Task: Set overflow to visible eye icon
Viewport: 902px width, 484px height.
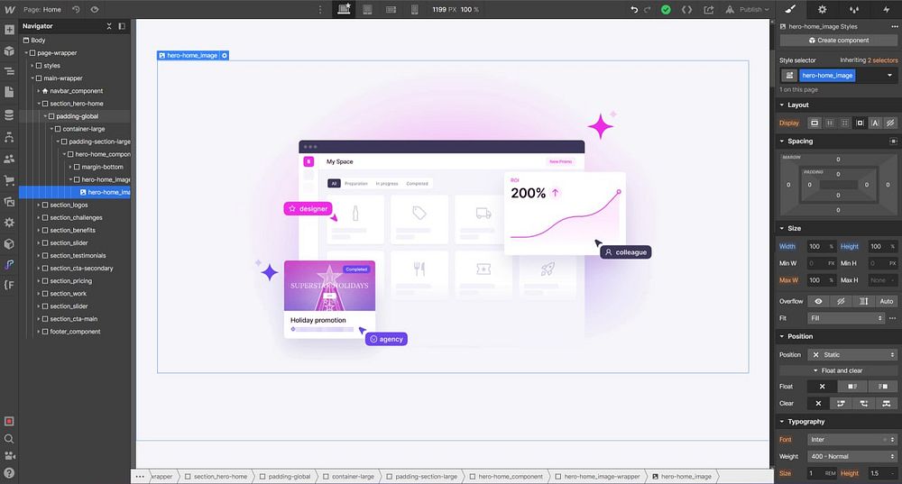Action: tap(819, 301)
